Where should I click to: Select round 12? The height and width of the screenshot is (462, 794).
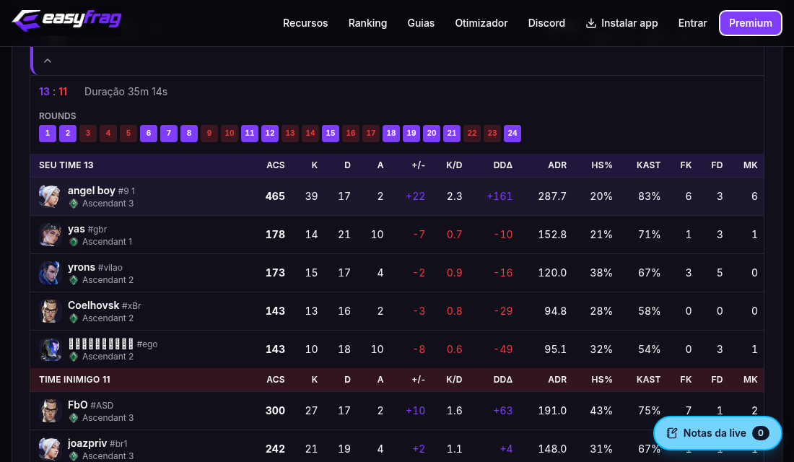pos(270,134)
